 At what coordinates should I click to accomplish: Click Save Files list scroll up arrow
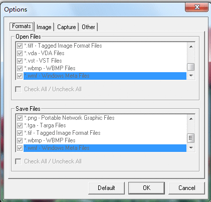tap(191, 119)
